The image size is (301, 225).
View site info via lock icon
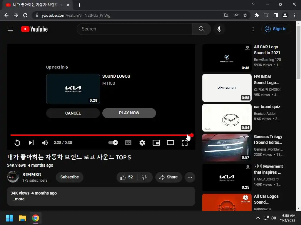[x=37, y=15]
